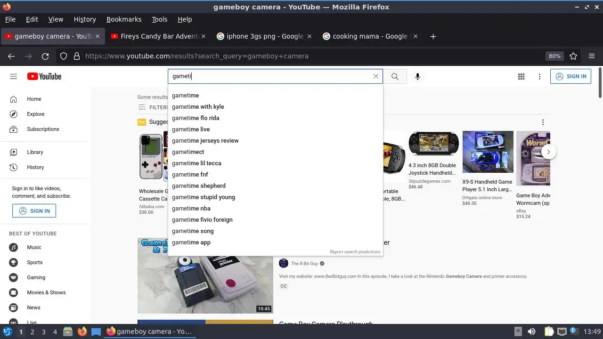Open Music under Best of YouTube
The height and width of the screenshot is (339, 603).
click(x=34, y=247)
